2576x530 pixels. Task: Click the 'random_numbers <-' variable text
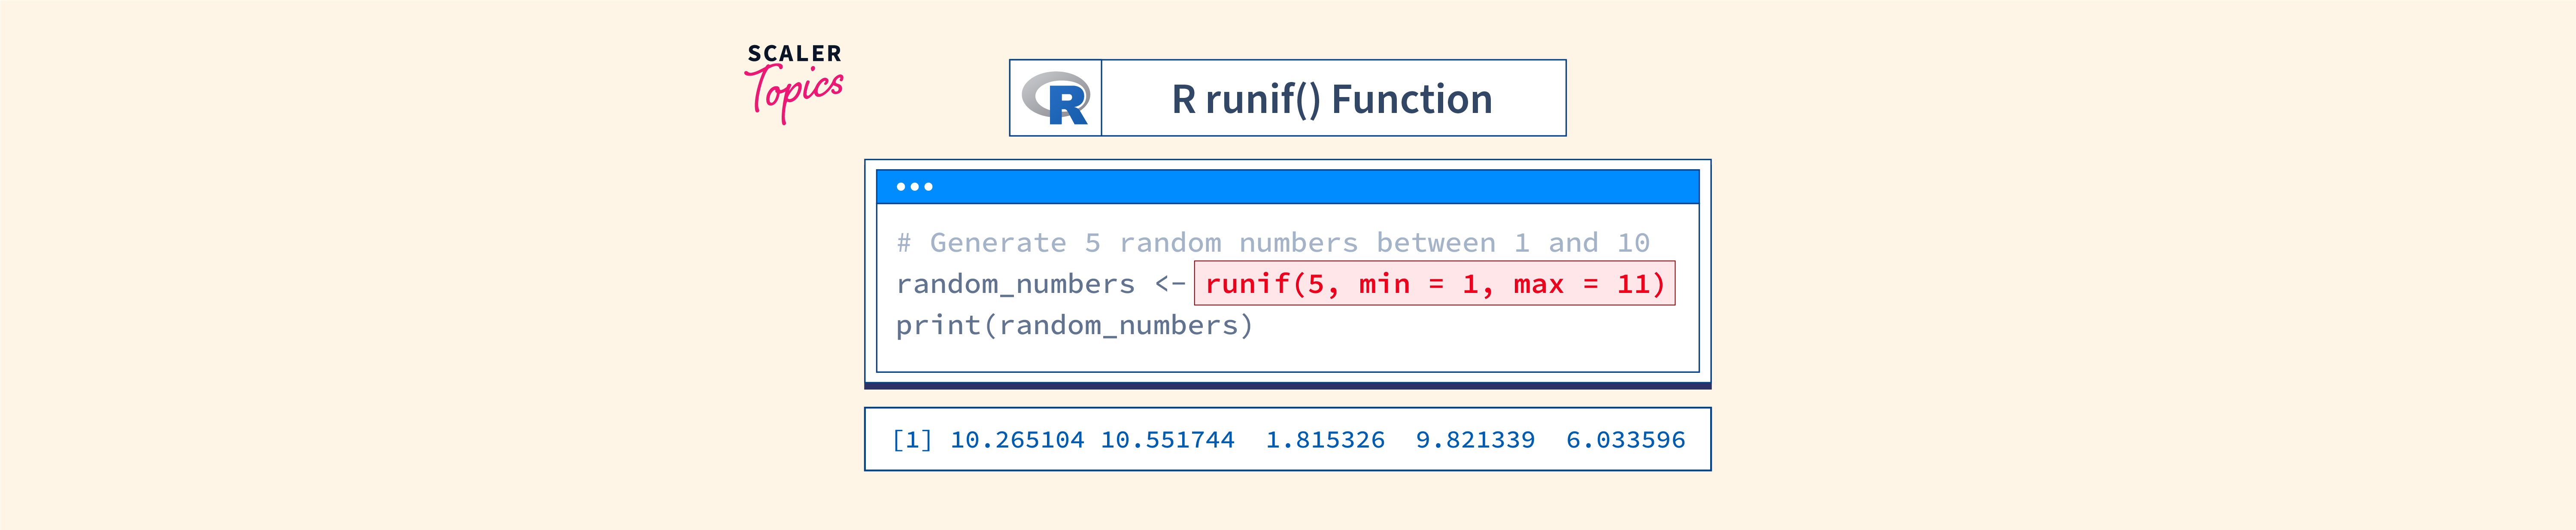1040,284
